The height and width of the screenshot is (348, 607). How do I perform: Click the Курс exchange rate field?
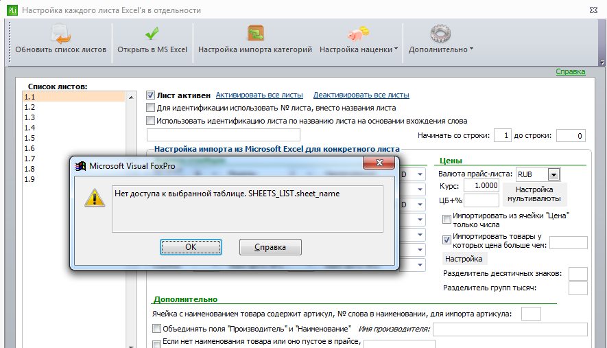tap(481, 185)
